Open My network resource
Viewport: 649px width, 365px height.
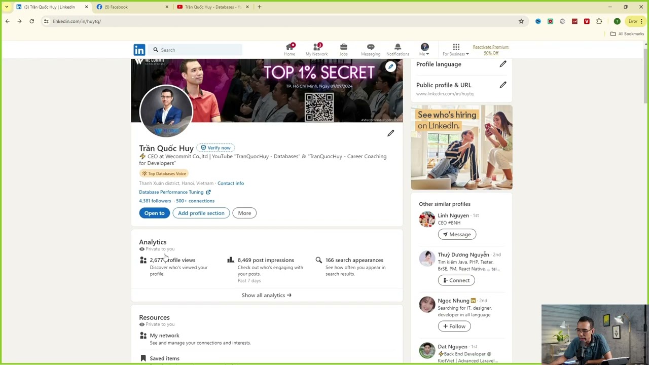coord(164,335)
